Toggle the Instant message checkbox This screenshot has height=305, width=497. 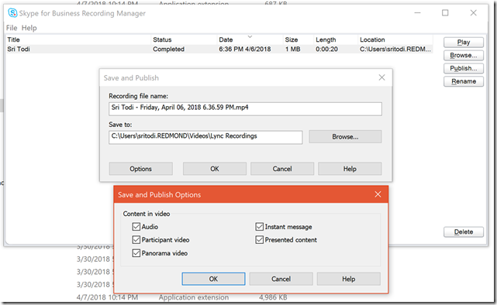(260, 227)
